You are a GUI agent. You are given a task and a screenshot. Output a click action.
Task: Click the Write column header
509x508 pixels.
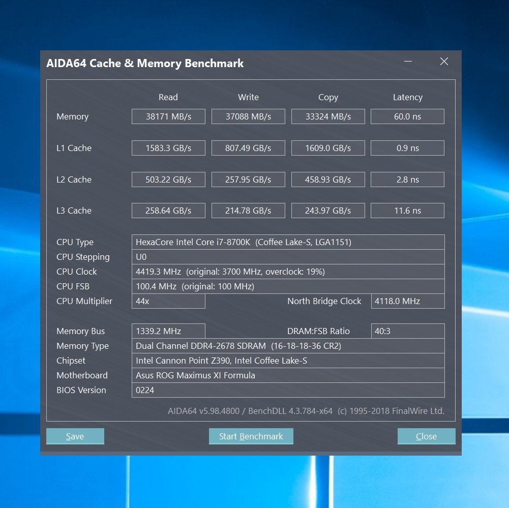248,97
